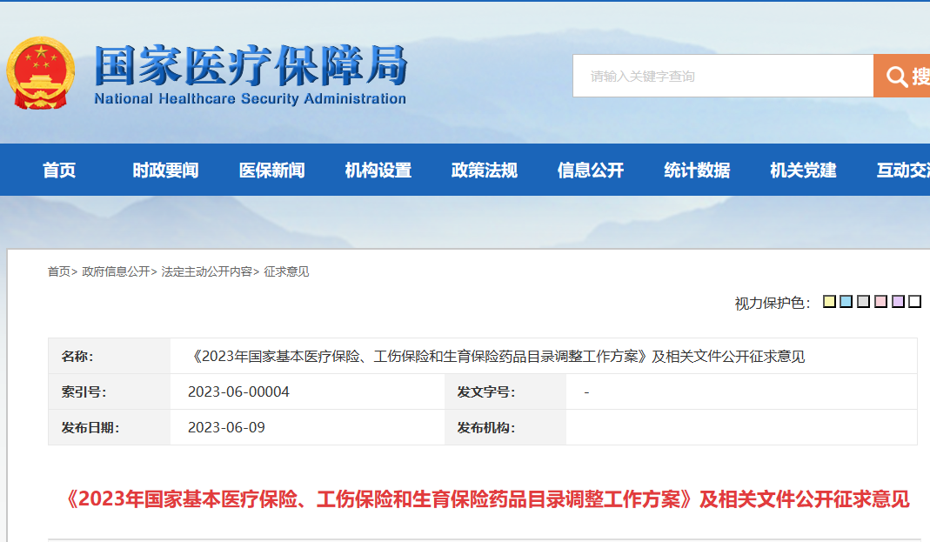Viewport: 930px width, 542px height.
Task: Click the 征求意见 breadcrumb link
Action: [x=286, y=271]
